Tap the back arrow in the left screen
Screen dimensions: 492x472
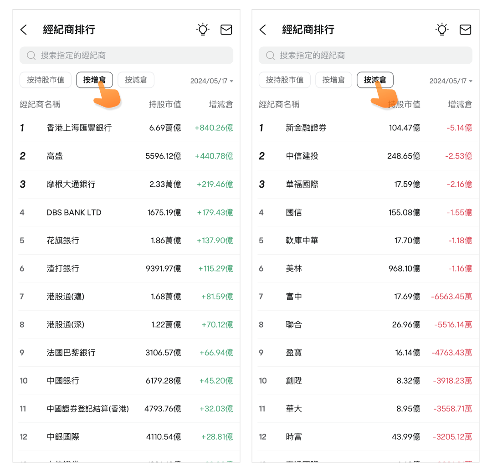tap(24, 30)
